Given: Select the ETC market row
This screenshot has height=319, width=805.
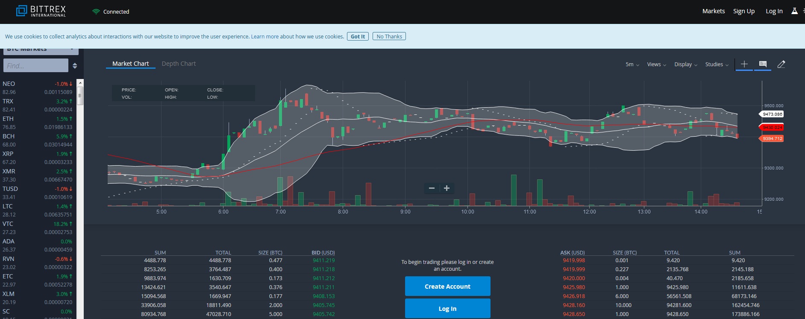Looking at the screenshot, I should 38,280.
